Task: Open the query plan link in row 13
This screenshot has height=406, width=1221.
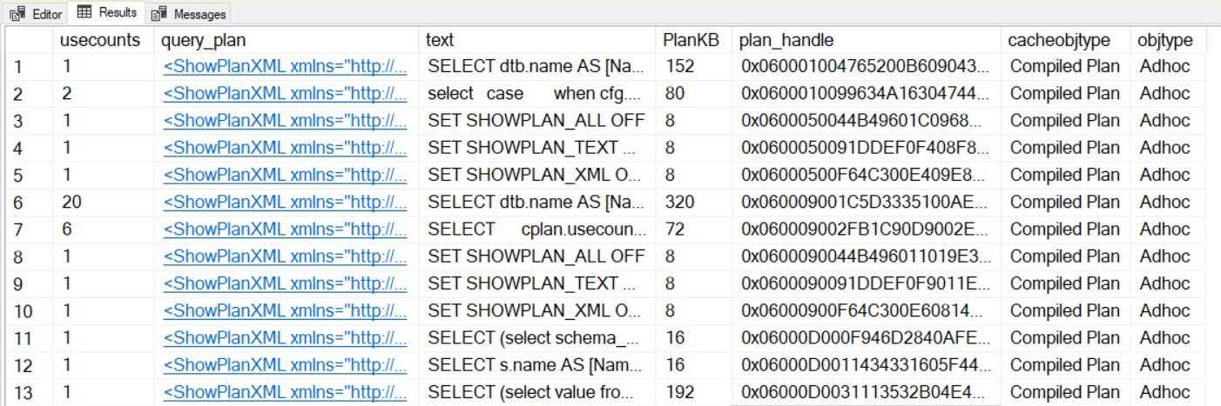Action: [x=285, y=393]
